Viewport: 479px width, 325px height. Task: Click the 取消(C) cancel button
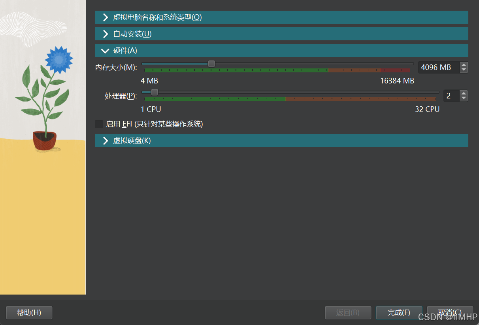coord(450,313)
